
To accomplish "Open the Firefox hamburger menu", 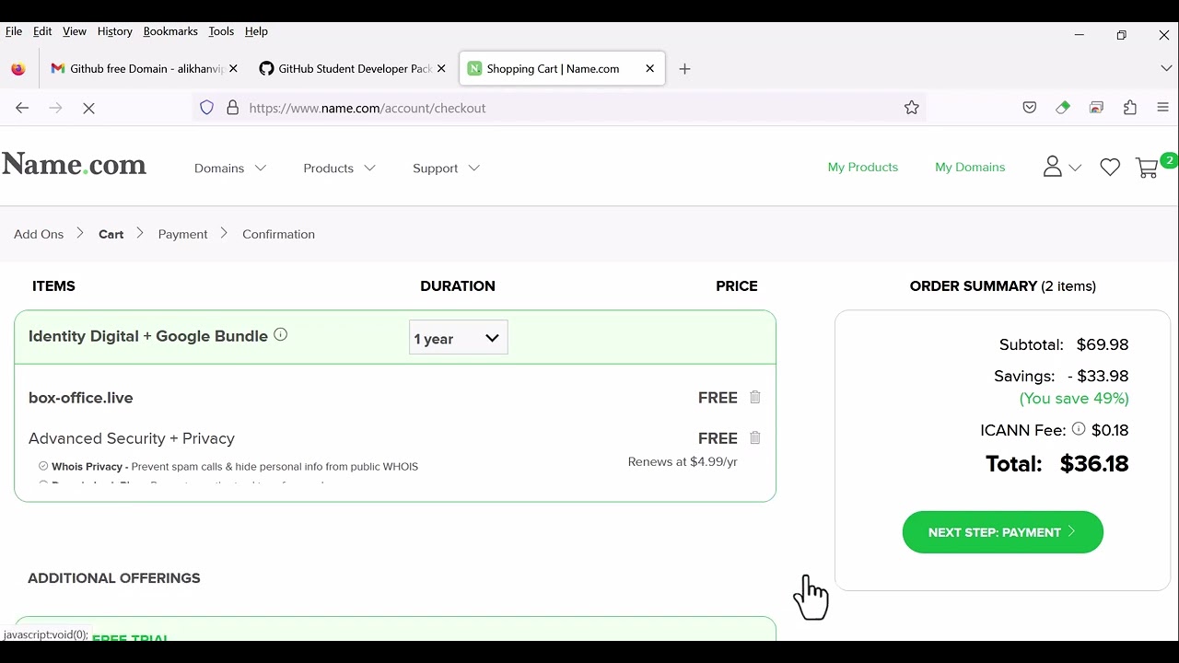I will click(x=1163, y=108).
